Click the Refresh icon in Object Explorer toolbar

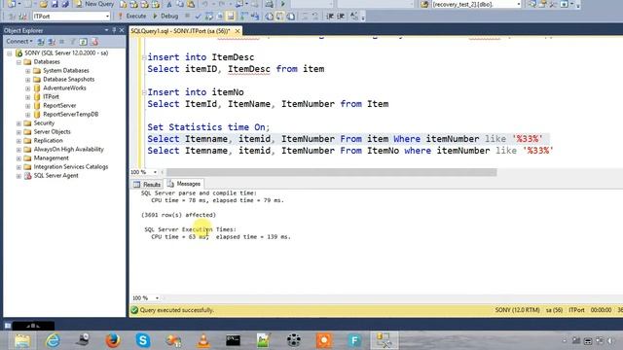coord(83,42)
